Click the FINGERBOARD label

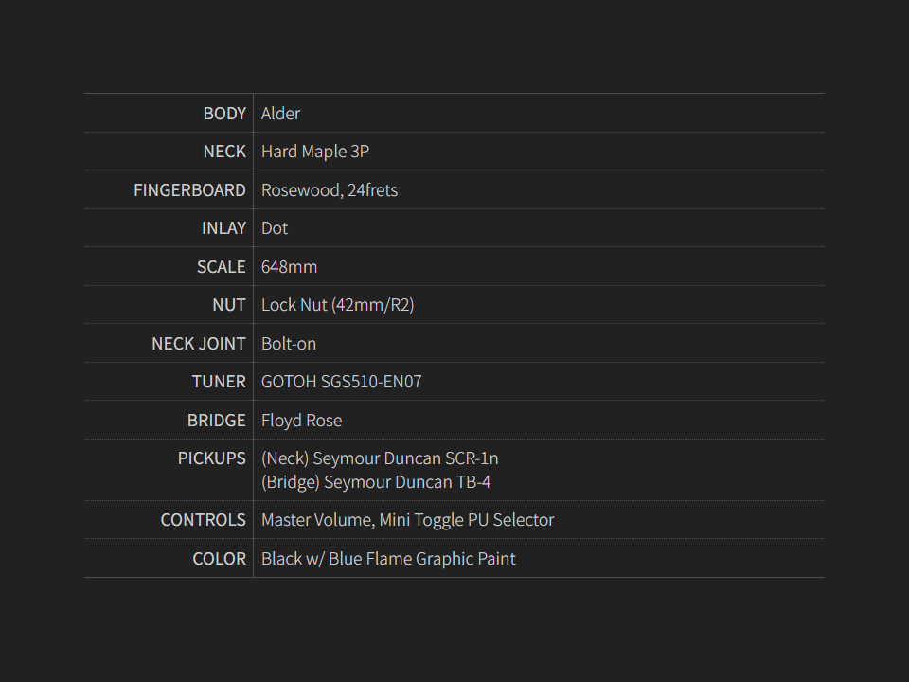[x=189, y=190]
